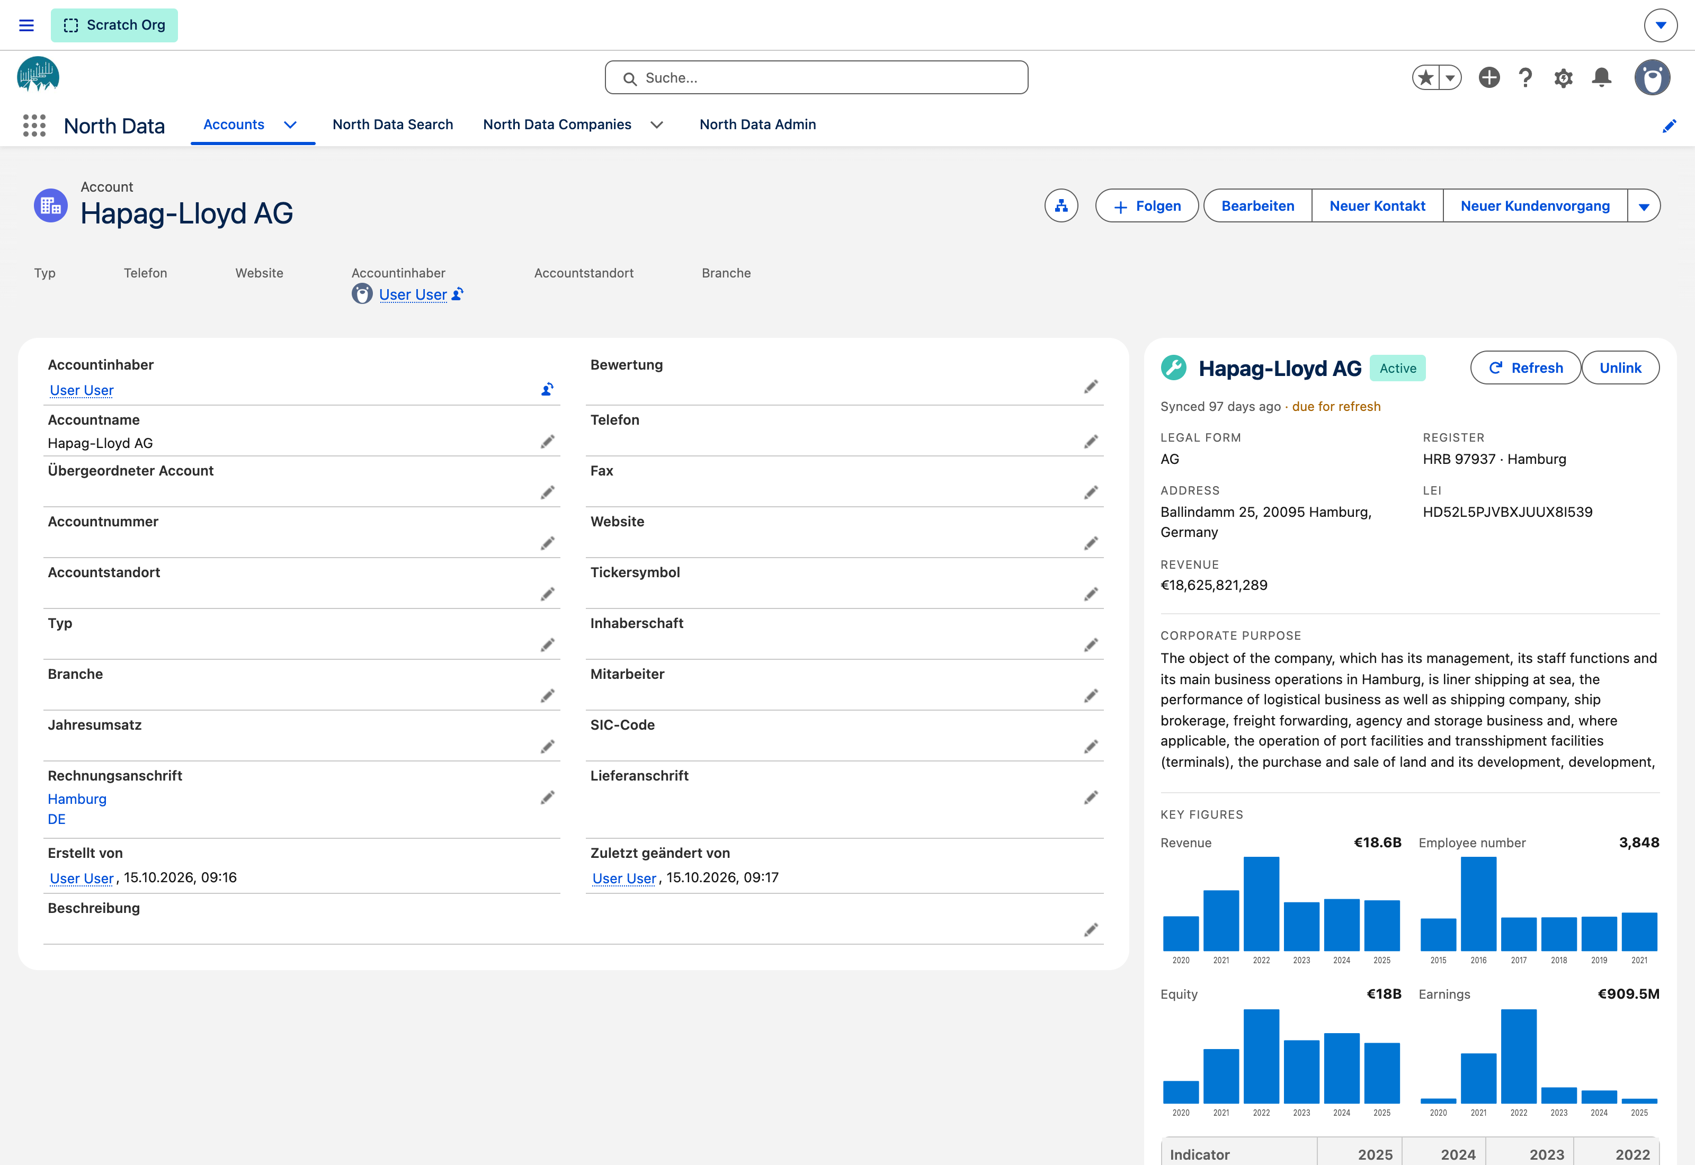The width and height of the screenshot is (1695, 1165).
Task: Switch to the Accounts tab
Action: tap(234, 125)
